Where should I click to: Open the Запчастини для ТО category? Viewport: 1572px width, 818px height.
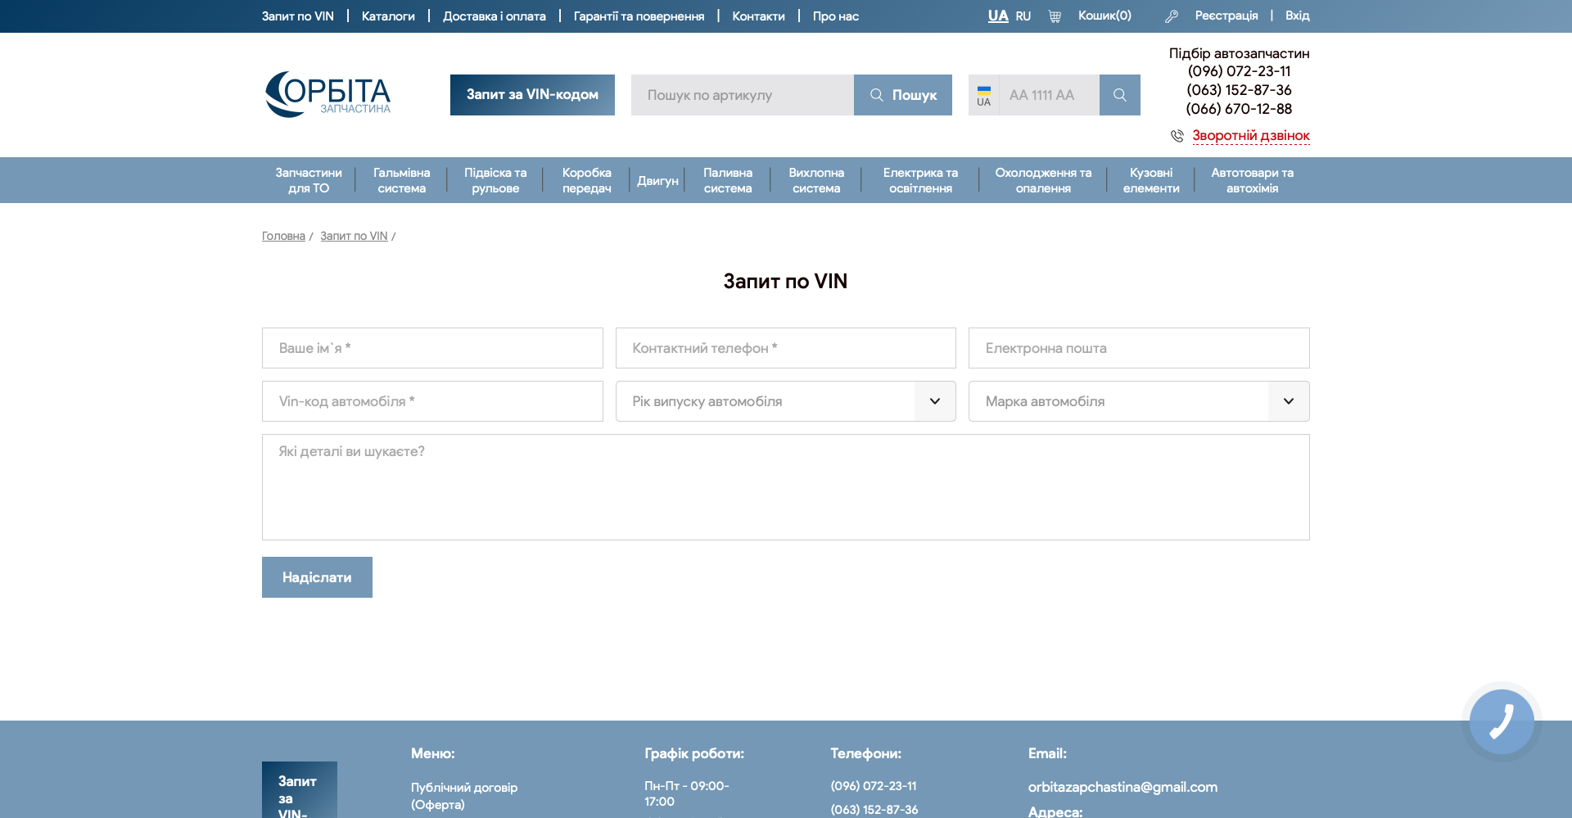click(309, 180)
